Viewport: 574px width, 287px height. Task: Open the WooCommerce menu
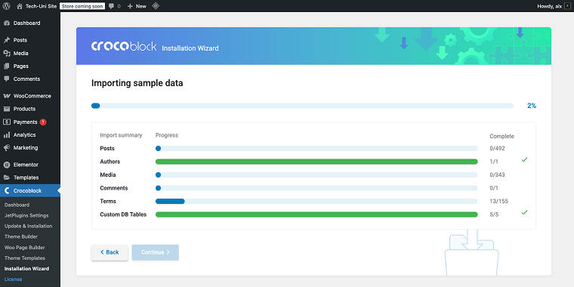click(x=30, y=96)
